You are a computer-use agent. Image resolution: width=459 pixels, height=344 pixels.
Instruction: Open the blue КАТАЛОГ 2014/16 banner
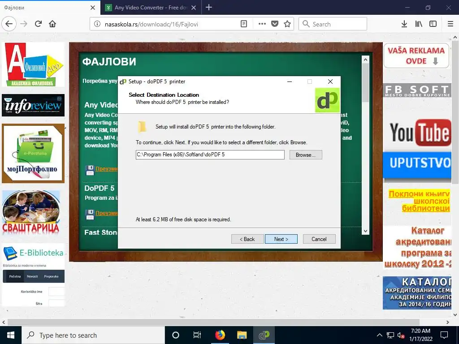417,293
